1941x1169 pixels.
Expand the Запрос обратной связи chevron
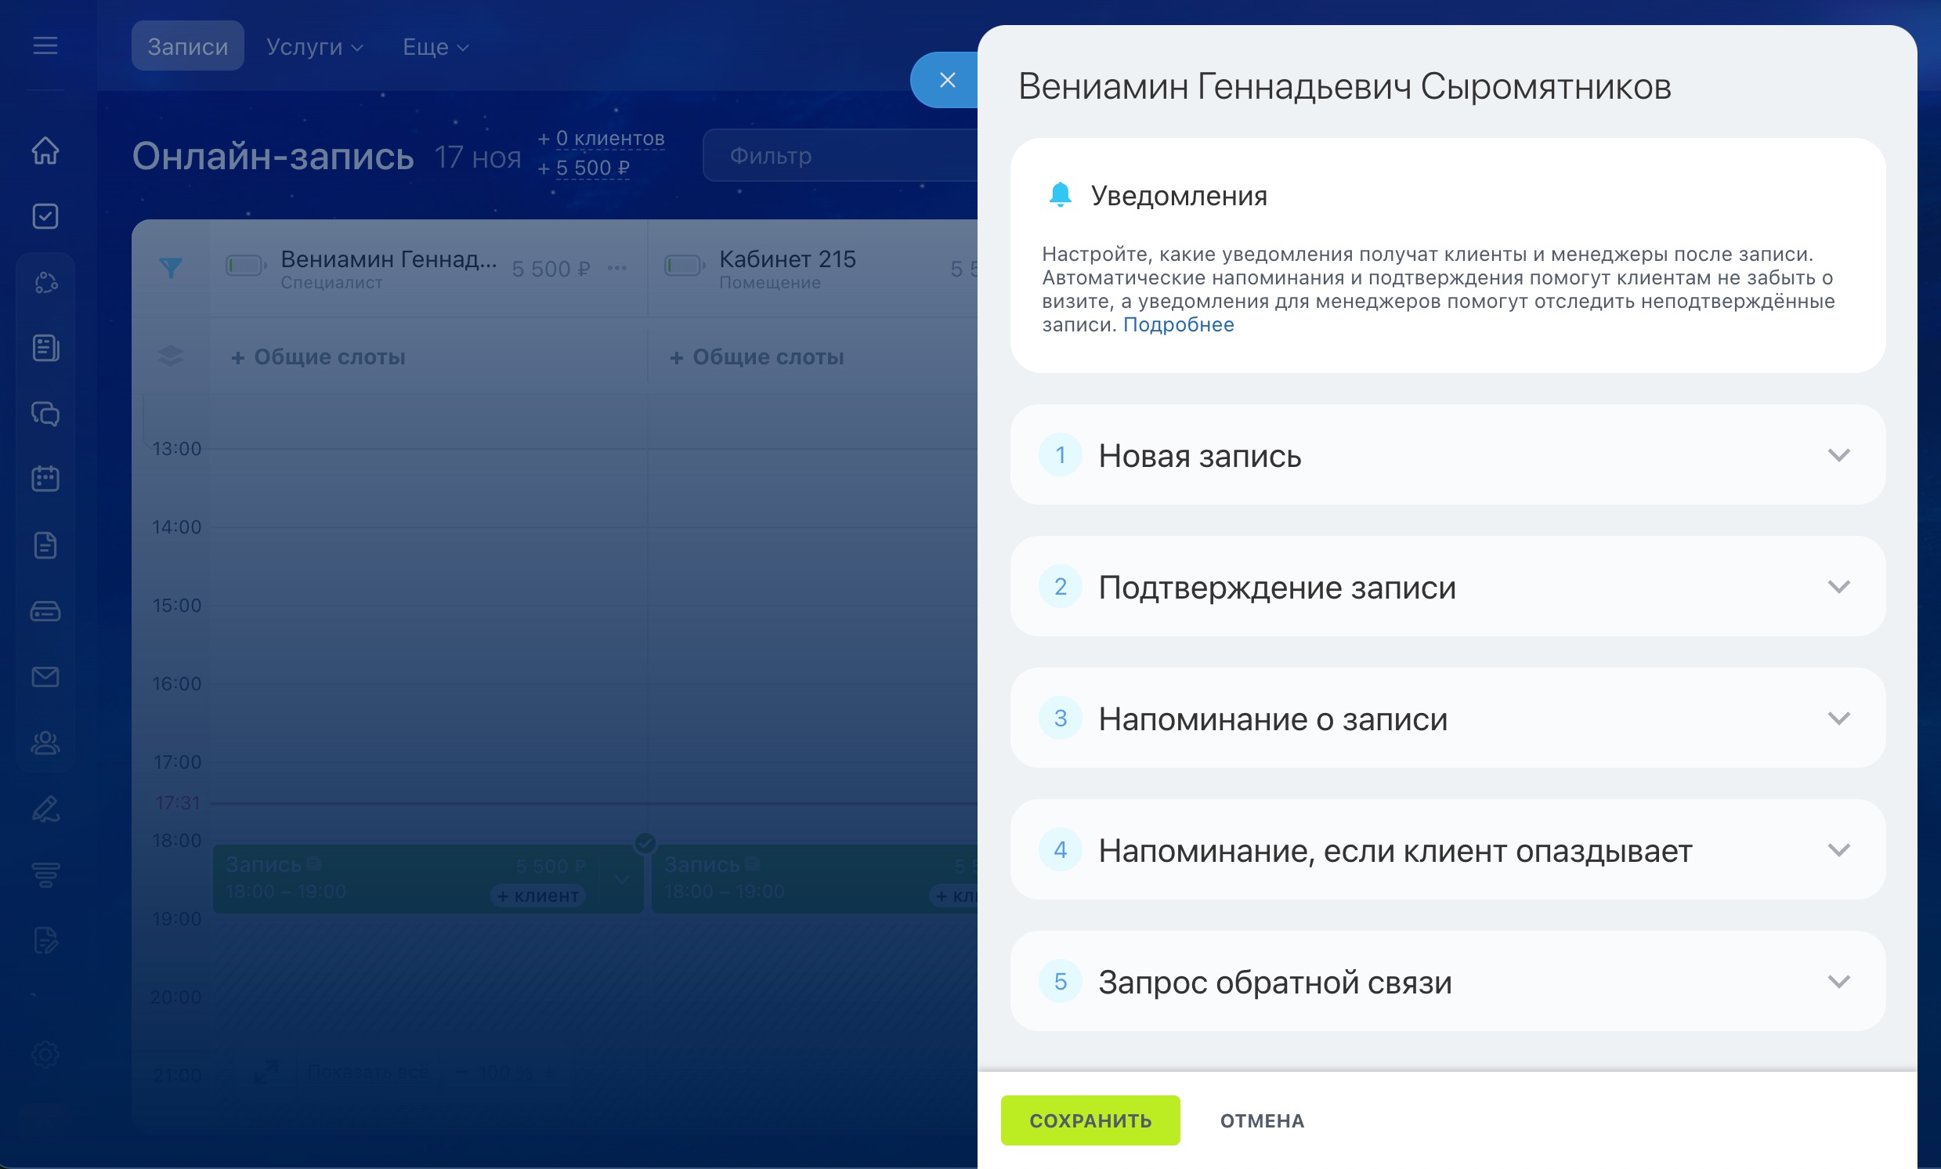tap(1838, 982)
